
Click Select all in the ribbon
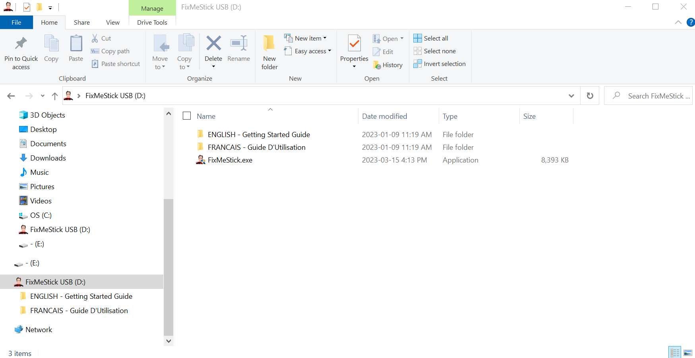click(x=431, y=39)
